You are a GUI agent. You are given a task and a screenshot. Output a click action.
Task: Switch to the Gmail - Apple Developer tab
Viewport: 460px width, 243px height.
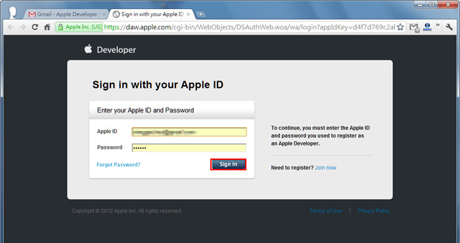(66, 14)
